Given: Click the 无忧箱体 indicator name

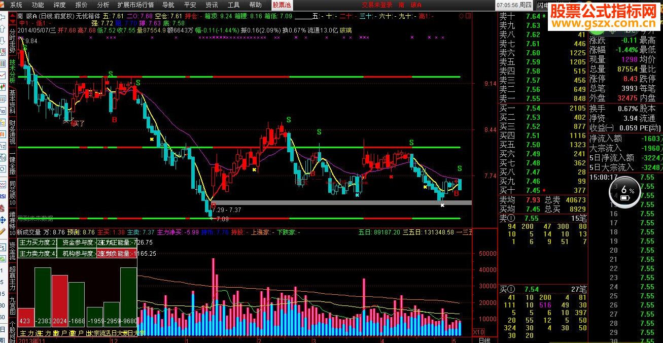Looking at the screenshot, I should [x=89, y=16].
